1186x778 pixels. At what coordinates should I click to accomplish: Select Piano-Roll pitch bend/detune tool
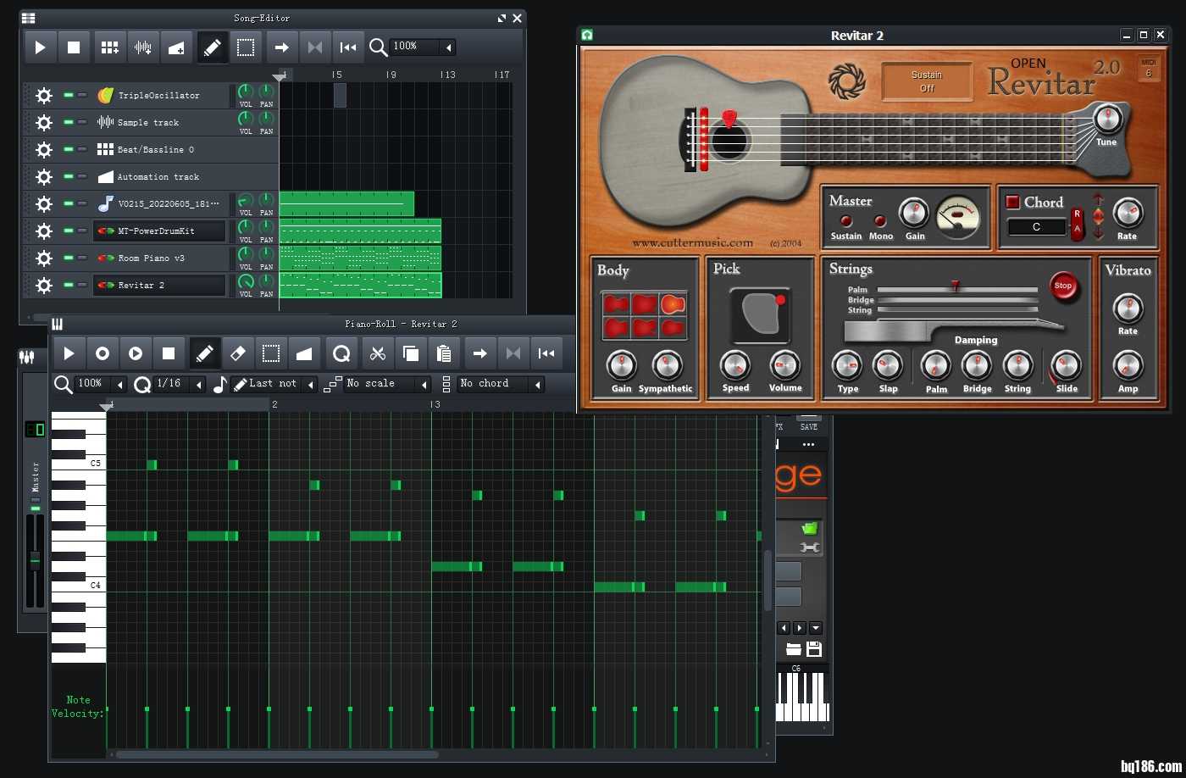(304, 353)
